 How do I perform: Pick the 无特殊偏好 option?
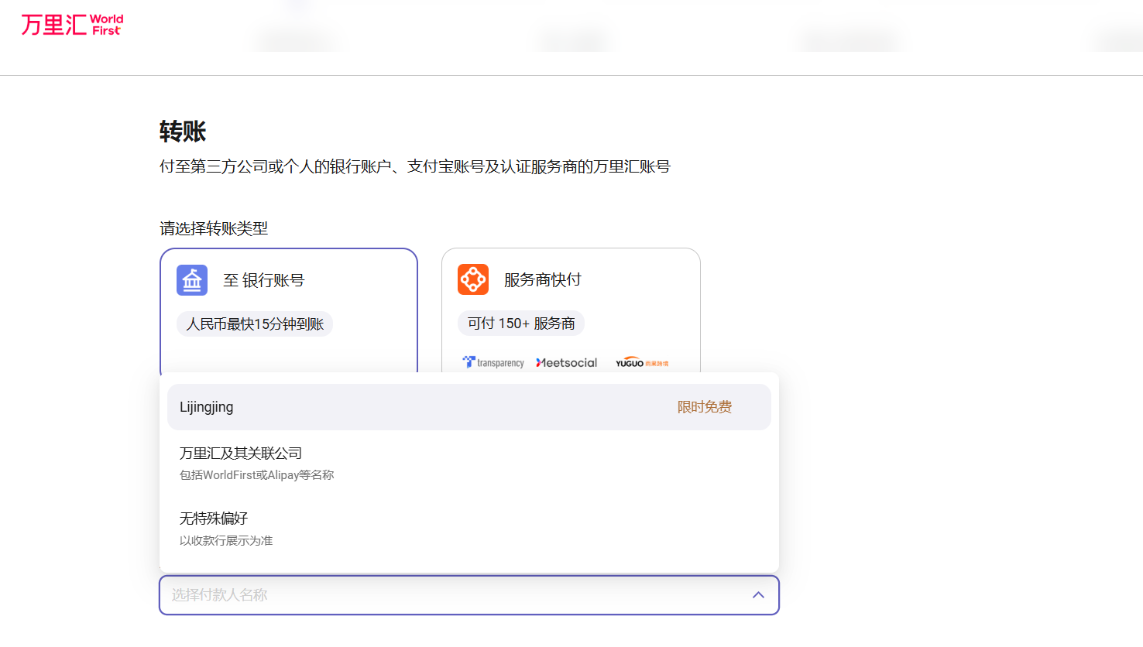[214, 519]
